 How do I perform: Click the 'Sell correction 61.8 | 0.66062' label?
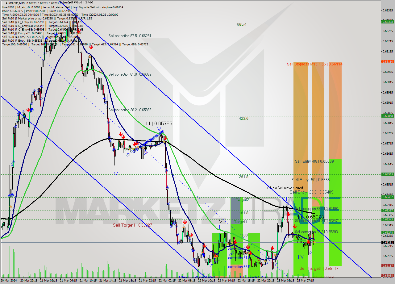(130, 74)
